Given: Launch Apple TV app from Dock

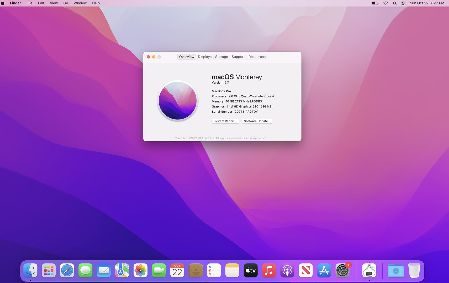Looking at the screenshot, I should pos(251,270).
